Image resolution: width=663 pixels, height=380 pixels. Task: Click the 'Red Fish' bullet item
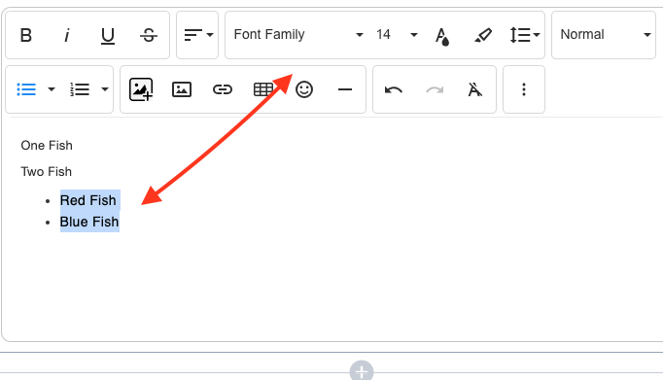click(87, 200)
